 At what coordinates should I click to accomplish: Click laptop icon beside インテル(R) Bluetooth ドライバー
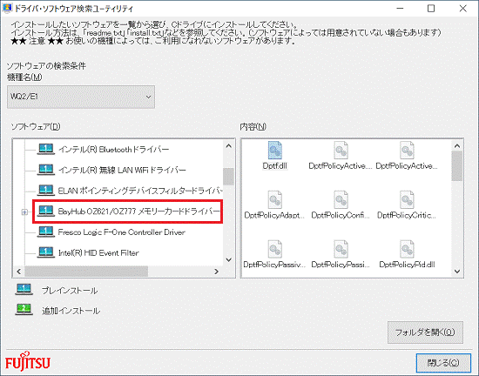click(x=46, y=149)
